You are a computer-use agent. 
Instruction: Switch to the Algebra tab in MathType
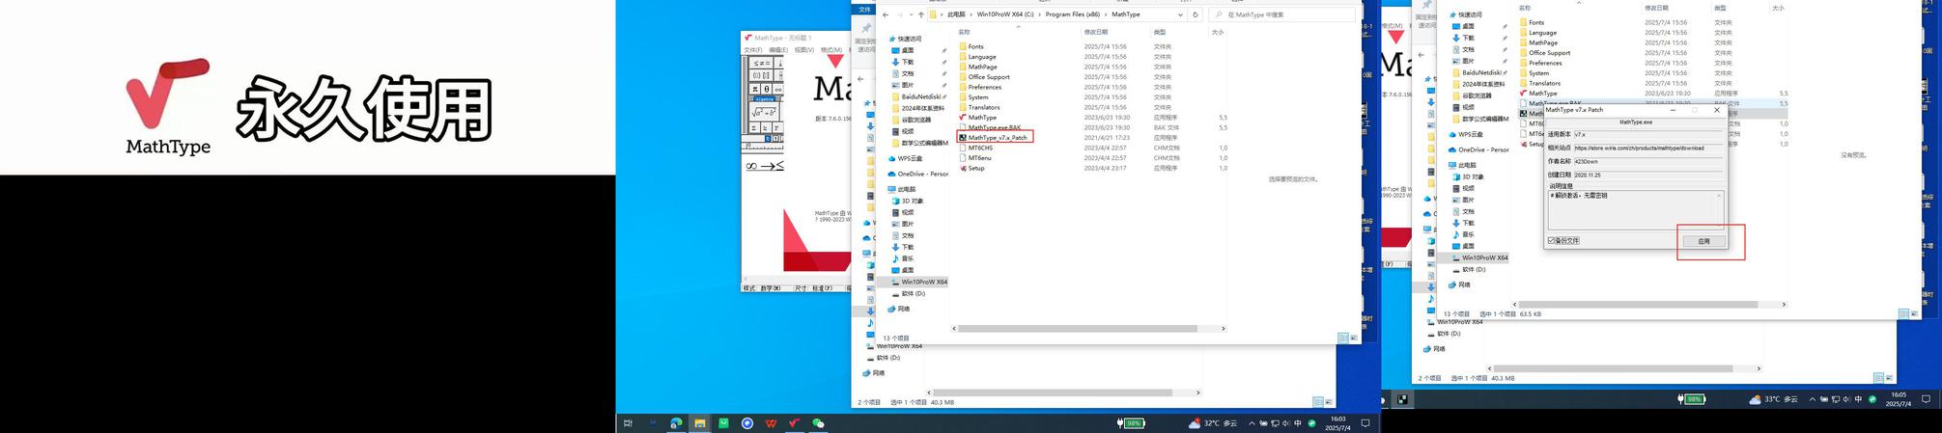(764, 99)
